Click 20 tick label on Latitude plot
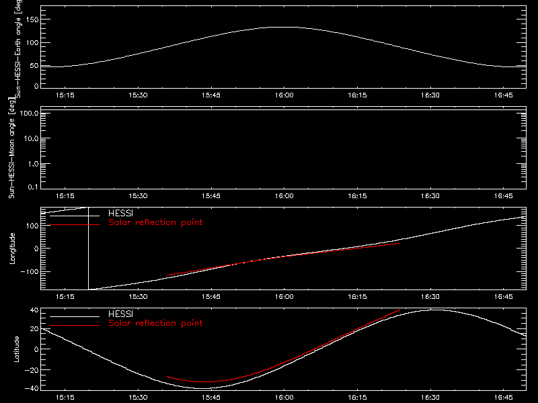 pyautogui.click(x=34, y=329)
